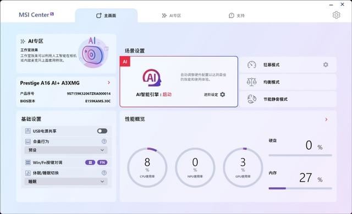This screenshot has height=214, width=352.
Task: Open 进阶设定 gear in AI engine card
Action: (222, 94)
